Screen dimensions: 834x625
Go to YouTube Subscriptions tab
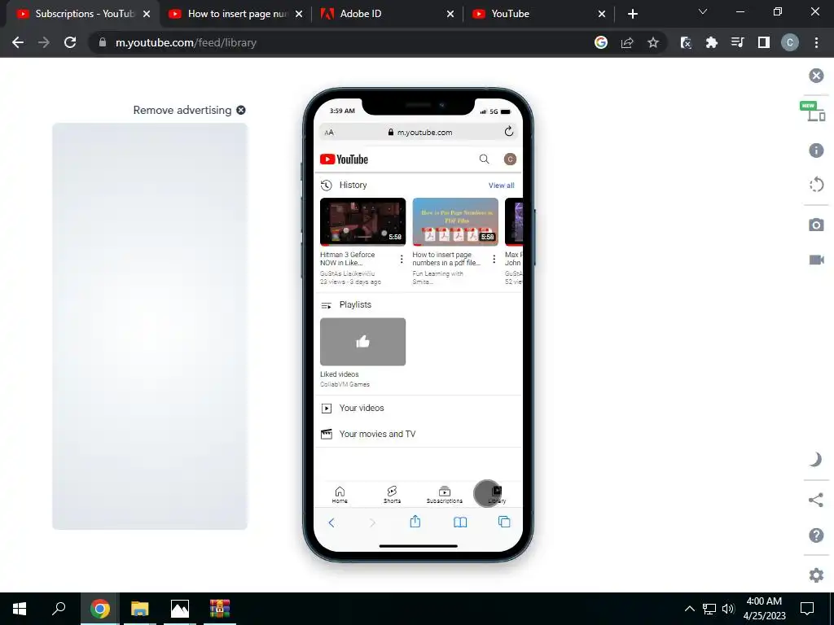click(445, 494)
